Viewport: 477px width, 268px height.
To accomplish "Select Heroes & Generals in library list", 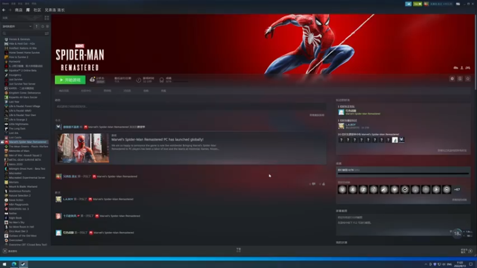I will [x=19, y=39].
